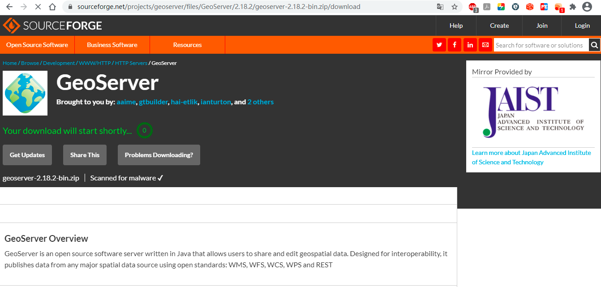Click the translate page icon
Viewport: 601px width, 287px height.
pyautogui.click(x=441, y=7)
